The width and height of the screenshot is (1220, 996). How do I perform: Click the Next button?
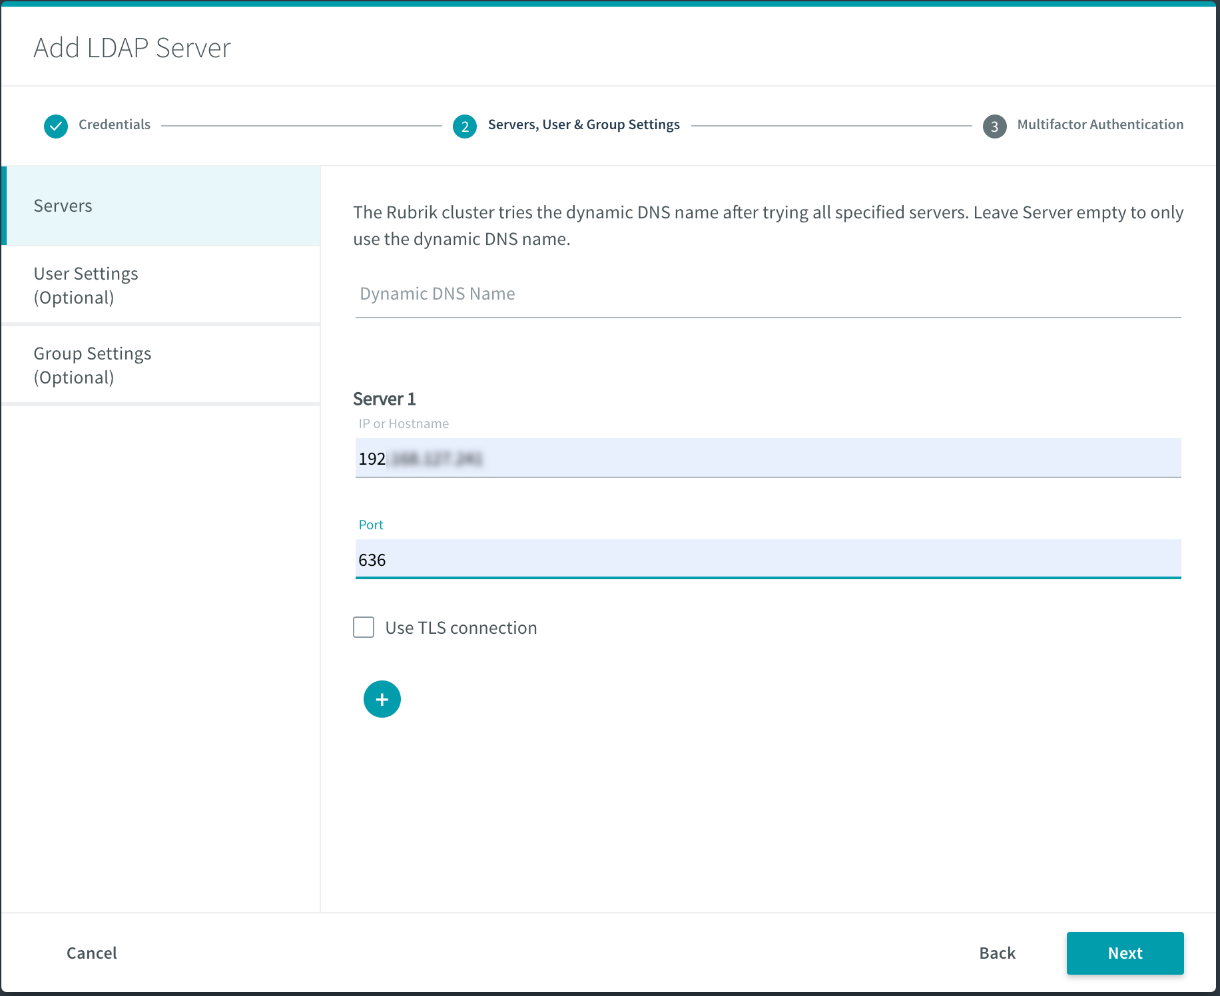coord(1125,953)
